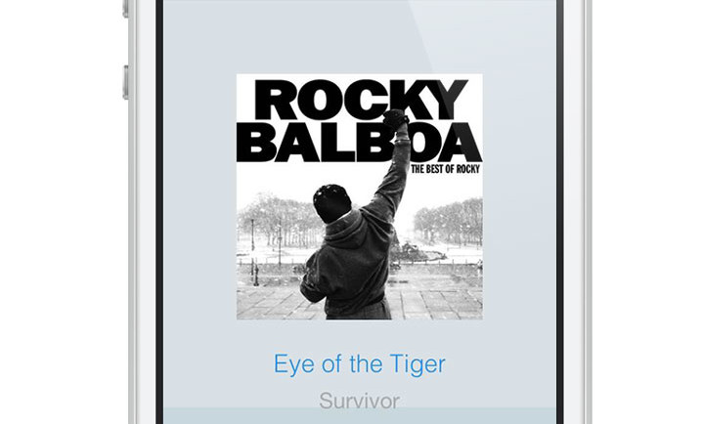Click the lower volume button on phone side
Viewport: 703px width, 424px height.
pos(126,82)
